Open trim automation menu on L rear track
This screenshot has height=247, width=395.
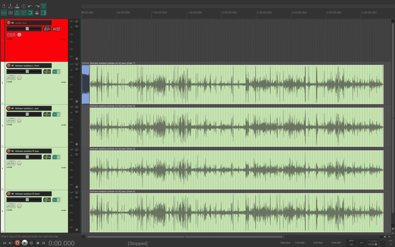[x=11, y=120]
